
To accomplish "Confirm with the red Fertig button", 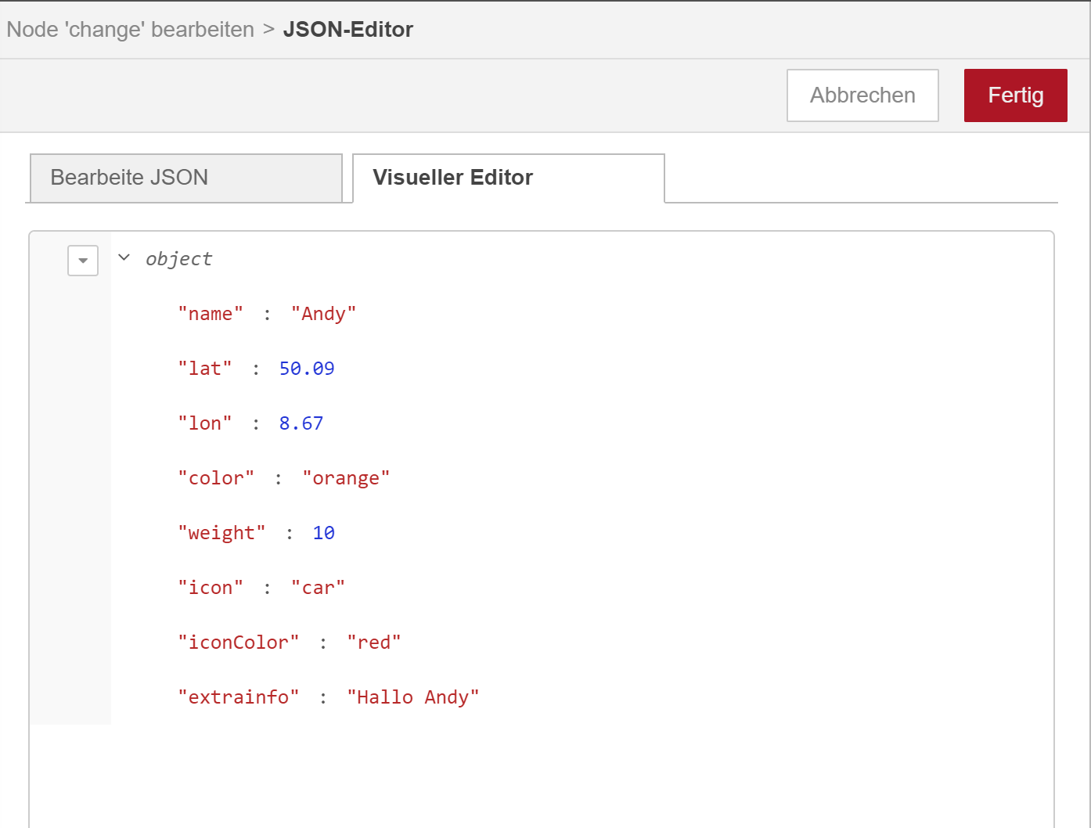I will 1015,95.
